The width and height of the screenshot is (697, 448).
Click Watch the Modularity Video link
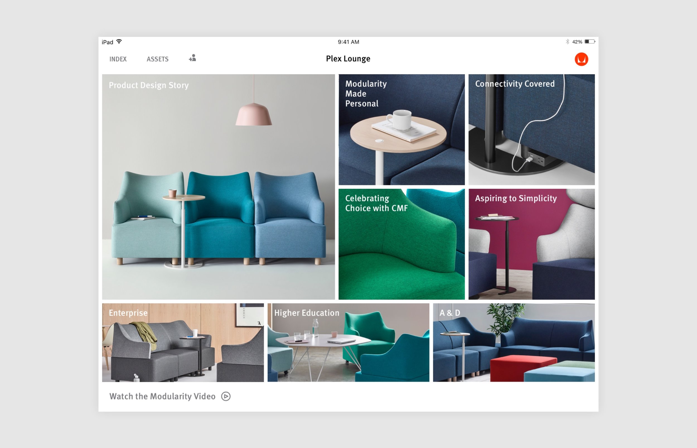pos(162,396)
